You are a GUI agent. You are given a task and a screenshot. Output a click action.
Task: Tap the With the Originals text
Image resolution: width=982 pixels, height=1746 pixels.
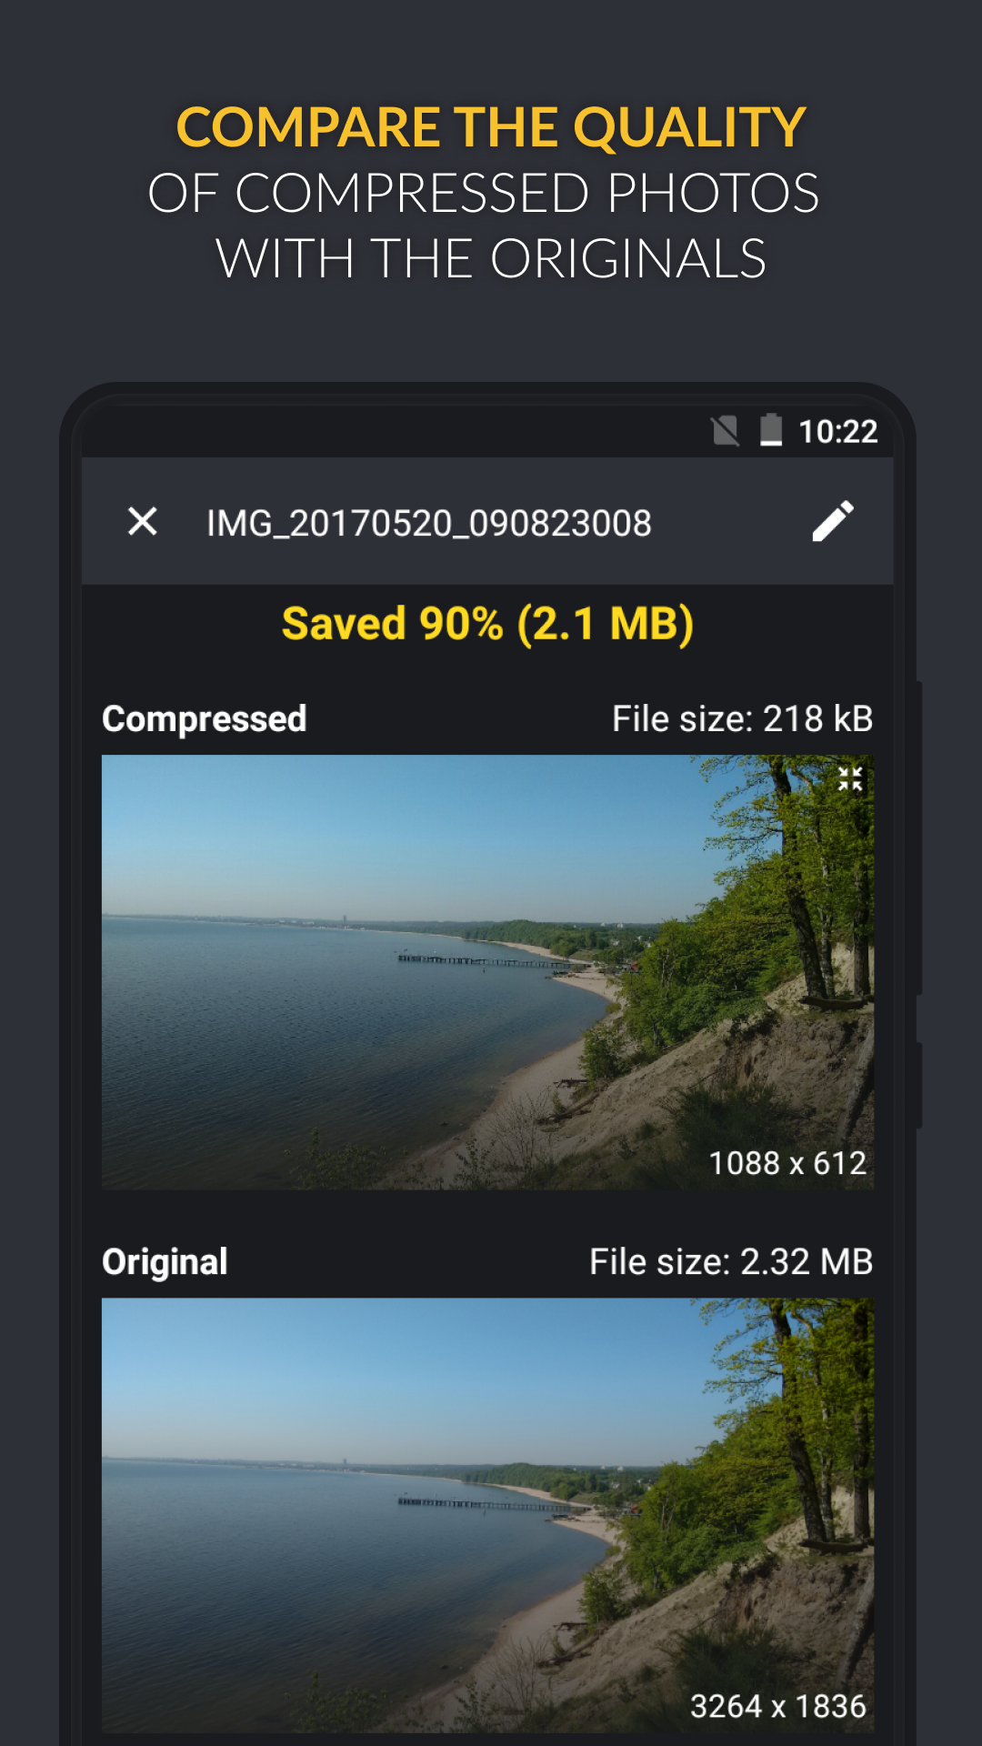pos(491,259)
